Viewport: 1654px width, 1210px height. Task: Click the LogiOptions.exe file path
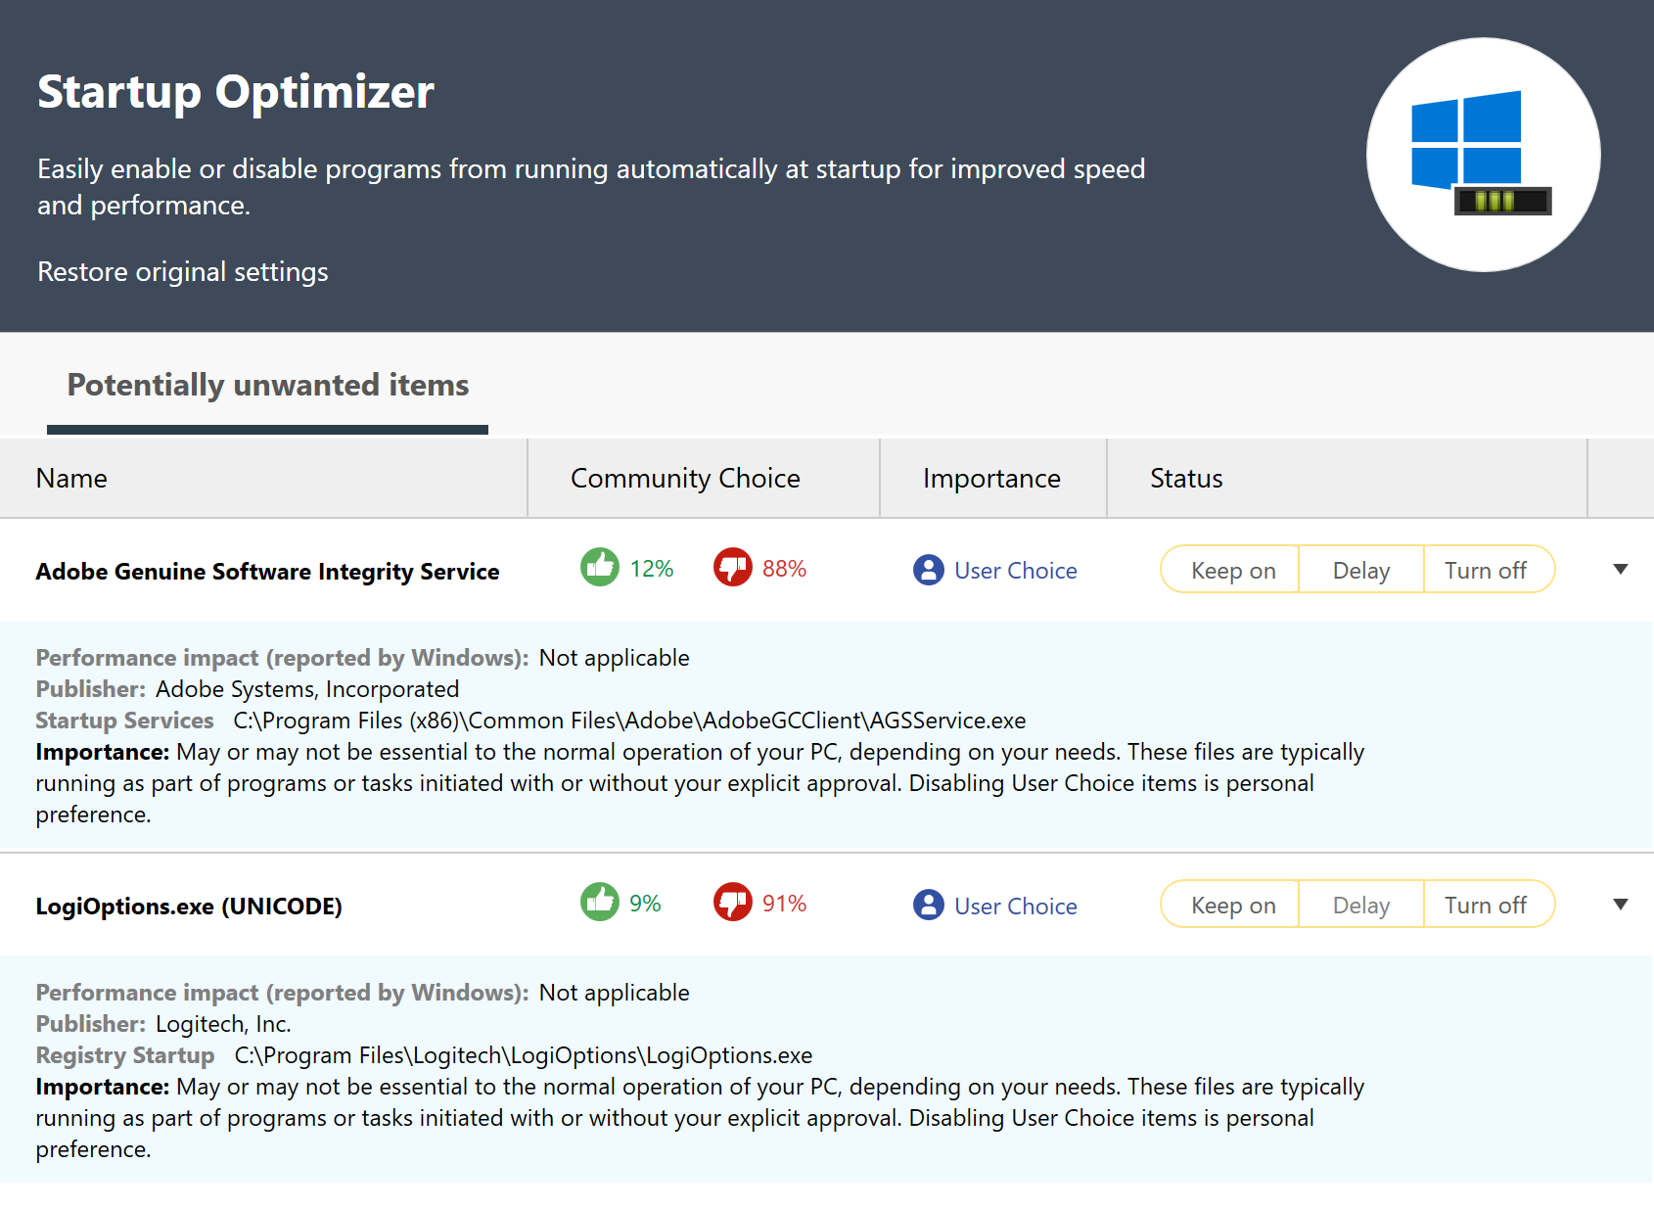(524, 1055)
